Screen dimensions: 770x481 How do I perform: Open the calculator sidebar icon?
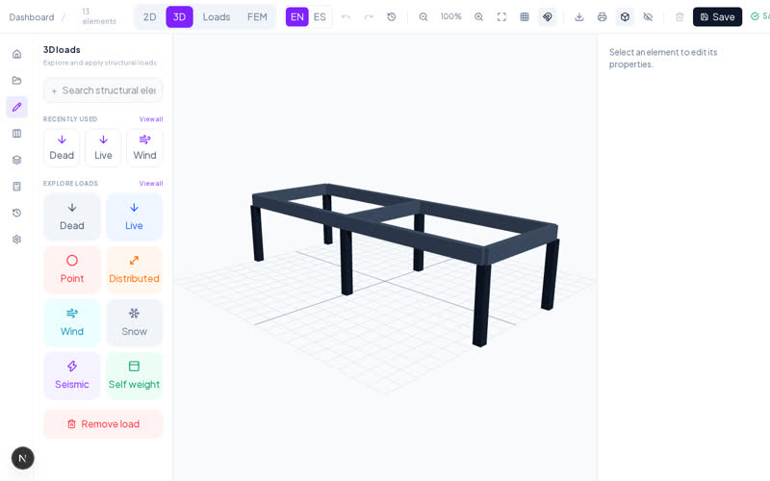pos(16,187)
